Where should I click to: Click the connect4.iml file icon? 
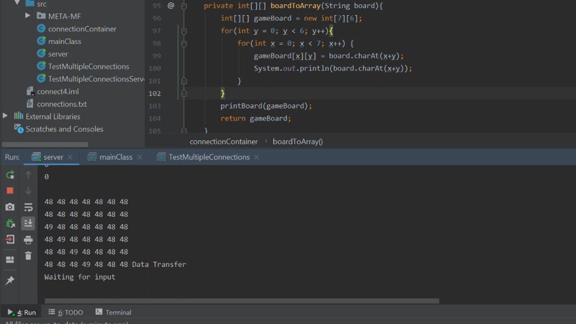tap(30, 91)
